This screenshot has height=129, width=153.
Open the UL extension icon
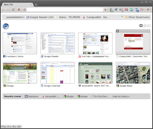[x=121, y=10]
